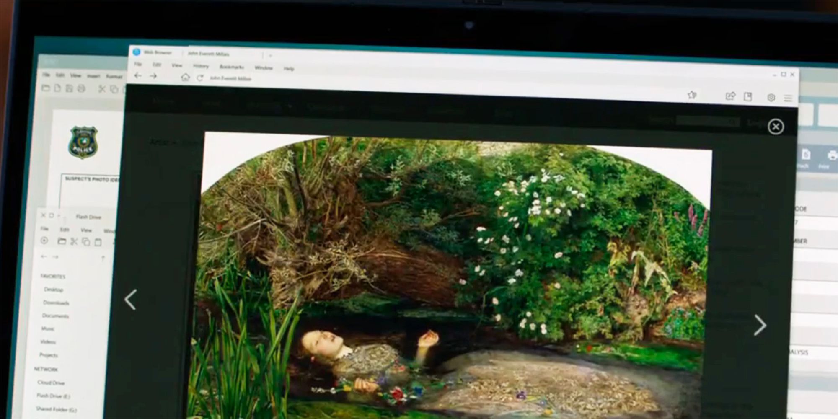Open the browser's home page icon

point(185,77)
